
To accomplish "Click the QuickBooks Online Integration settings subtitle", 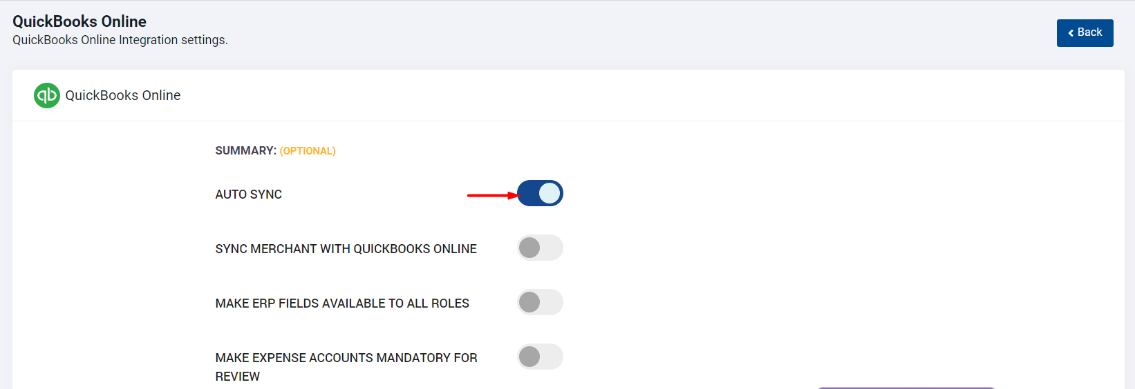I will coord(120,40).
